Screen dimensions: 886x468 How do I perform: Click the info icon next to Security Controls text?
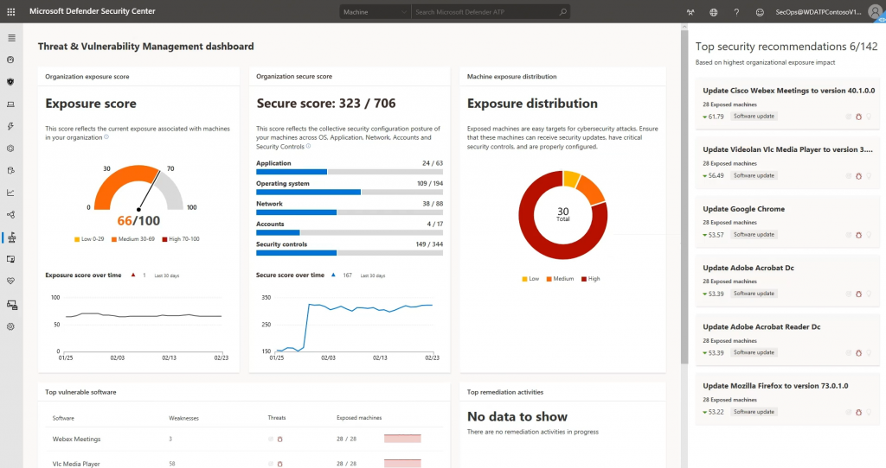pyautogui.click(x=308, y=146)
